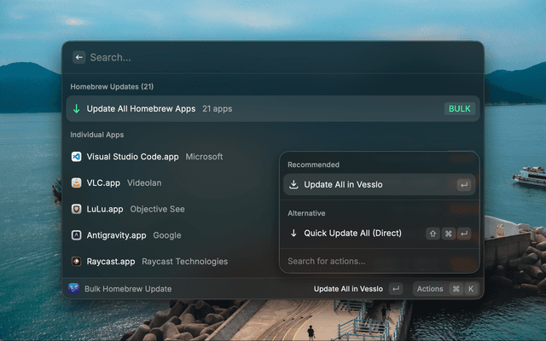Click the Search input field
This screenshot has height=341, width=546.
coord(273,57)
